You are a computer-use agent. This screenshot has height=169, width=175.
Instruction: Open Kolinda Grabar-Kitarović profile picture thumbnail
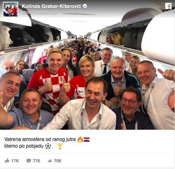[x=11, y=9]
